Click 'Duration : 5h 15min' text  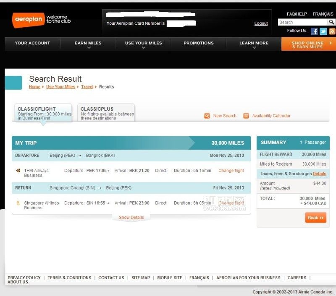(192, 171)
